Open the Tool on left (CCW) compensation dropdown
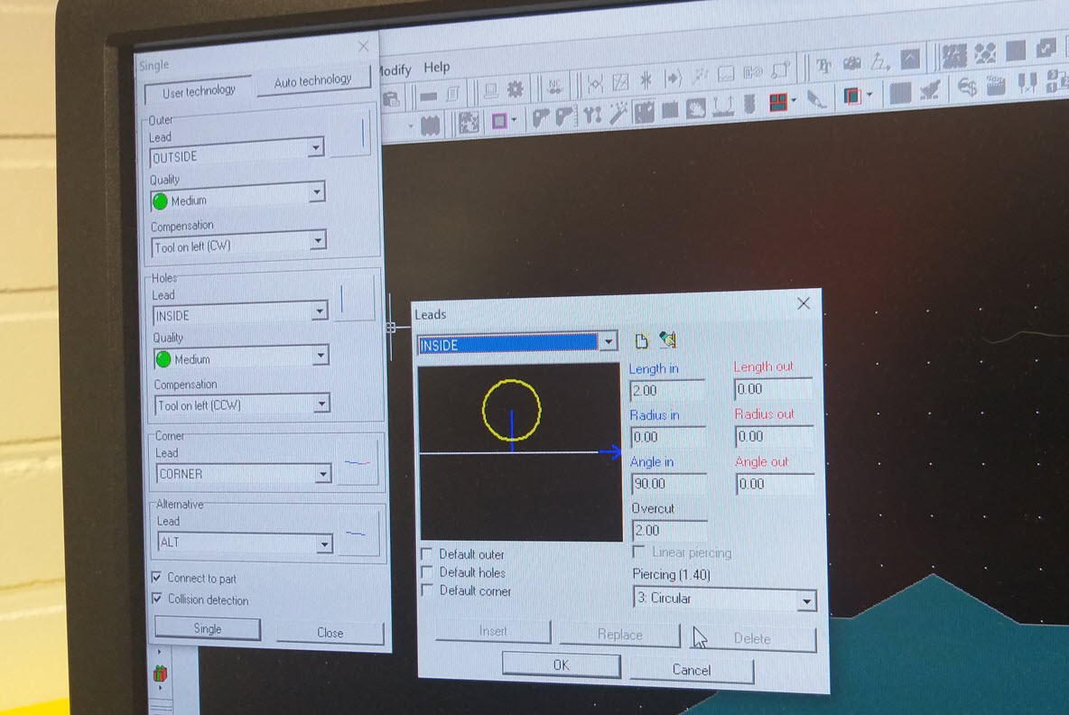Viewport: 1069px width, 715px height. (x=242, y=404)
